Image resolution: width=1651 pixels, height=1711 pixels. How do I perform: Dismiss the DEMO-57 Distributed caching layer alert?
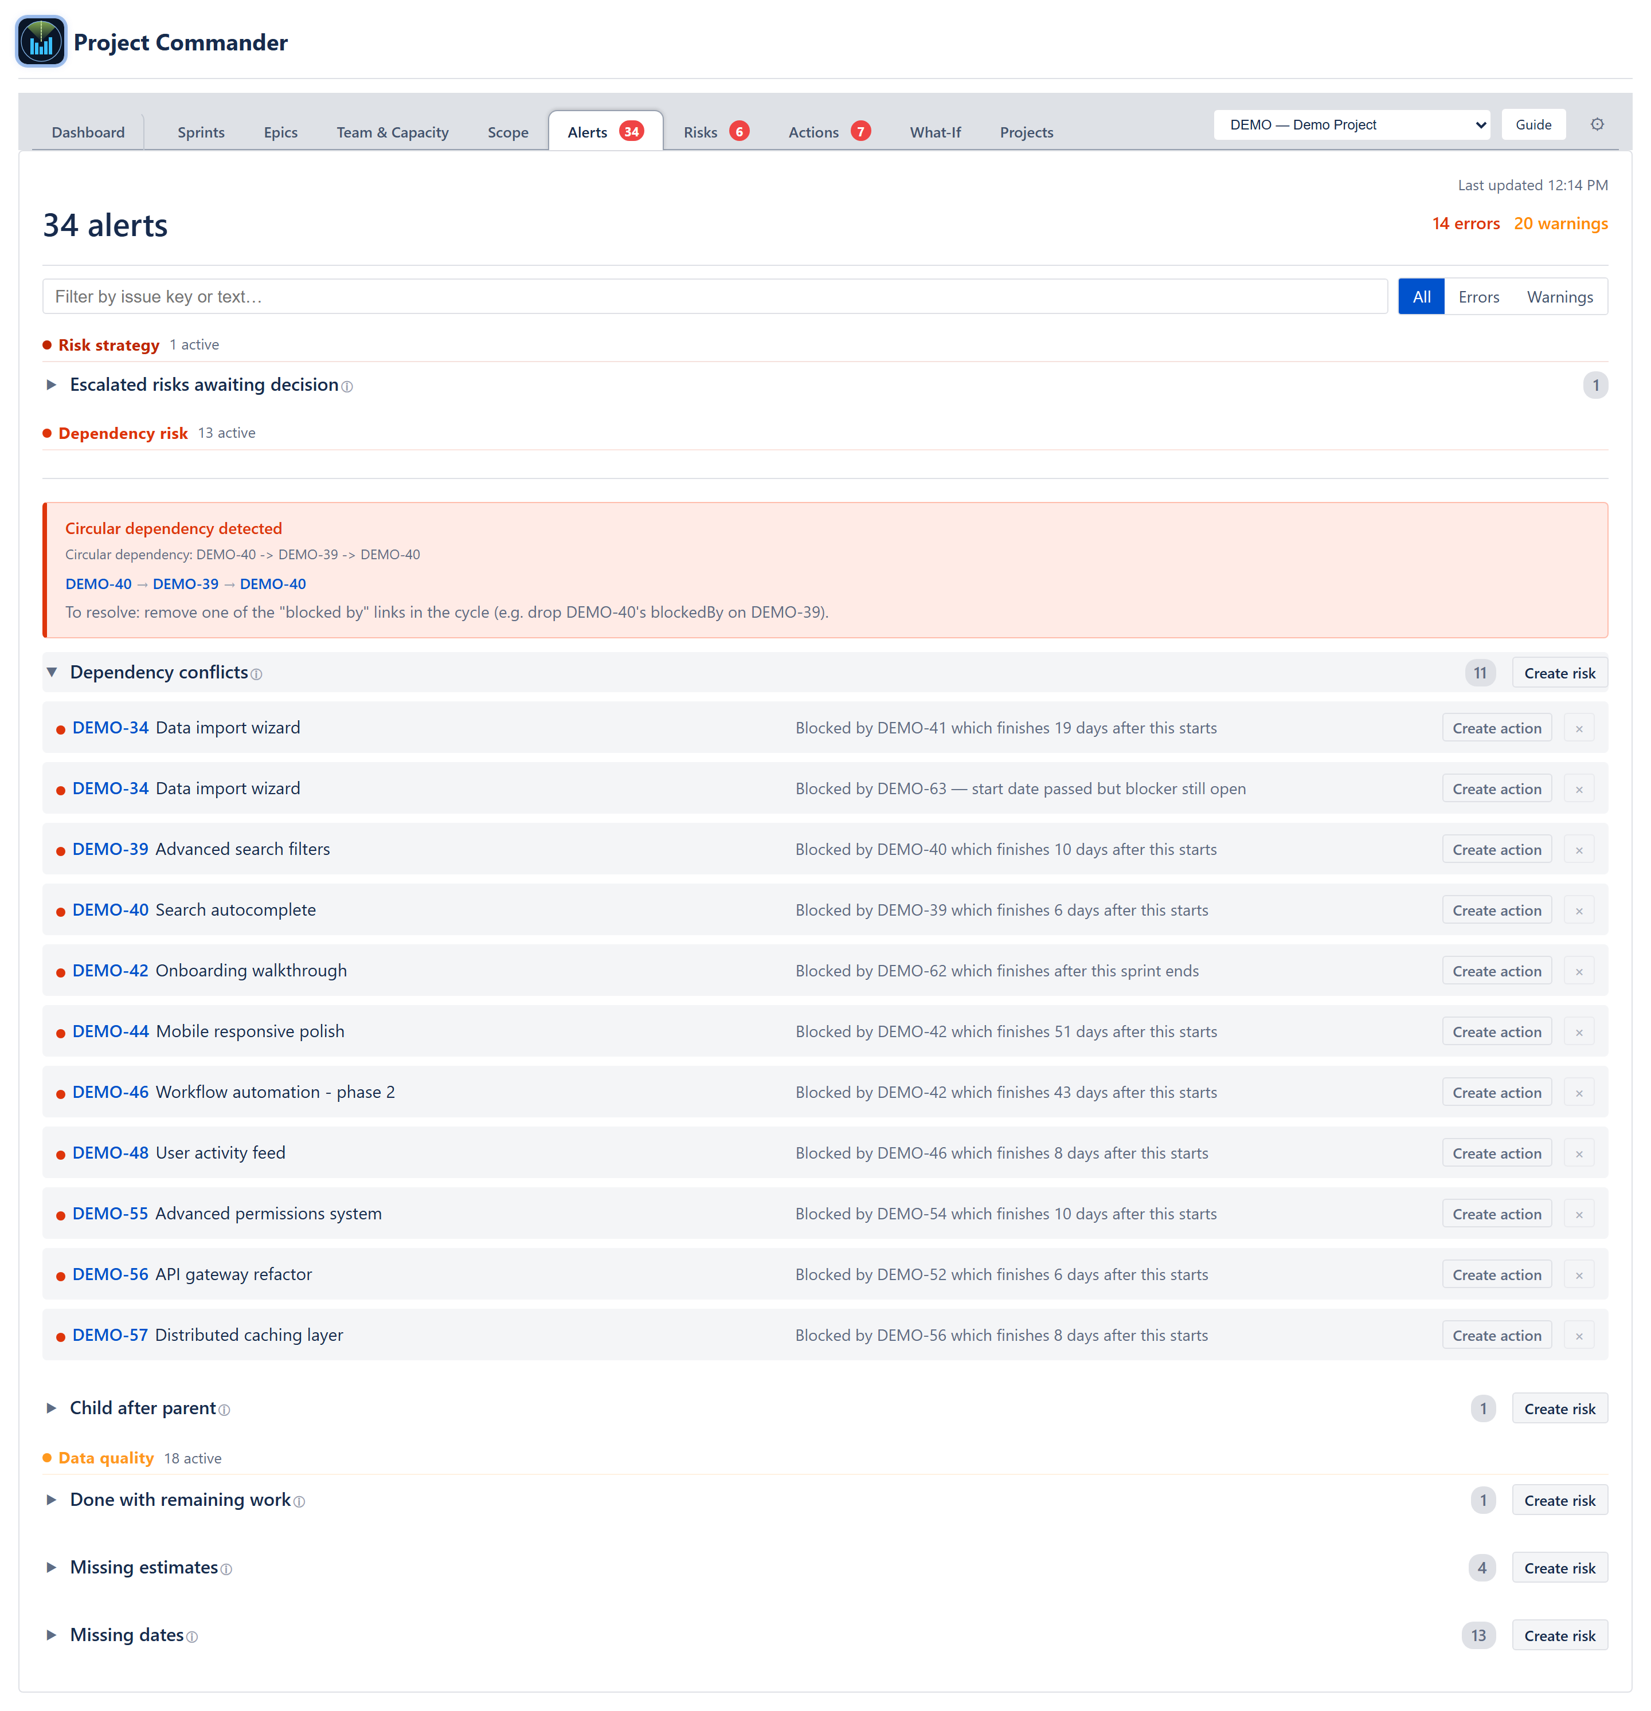pos(1579,1335)
